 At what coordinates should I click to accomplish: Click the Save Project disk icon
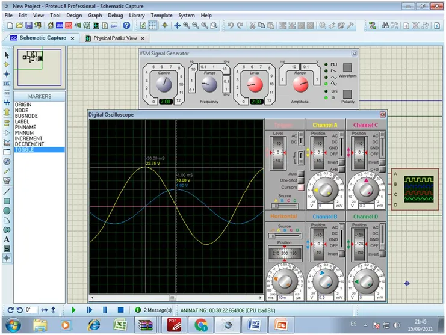29,26
